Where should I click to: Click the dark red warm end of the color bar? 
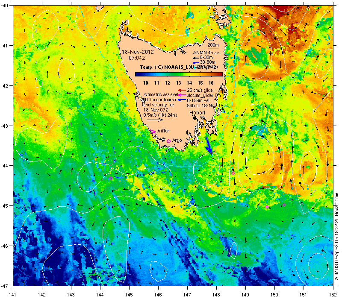220,74
